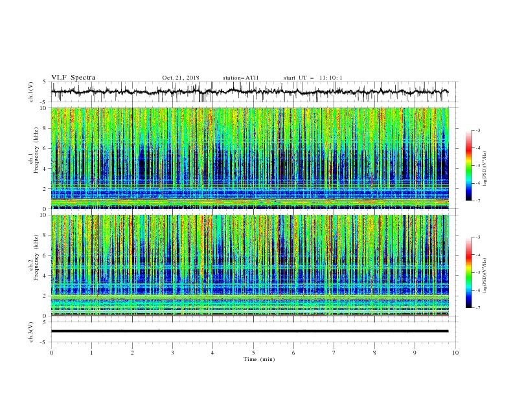
Task: Click the "6" tick on ch.2 frequency axis
Action: coord(45,256)
